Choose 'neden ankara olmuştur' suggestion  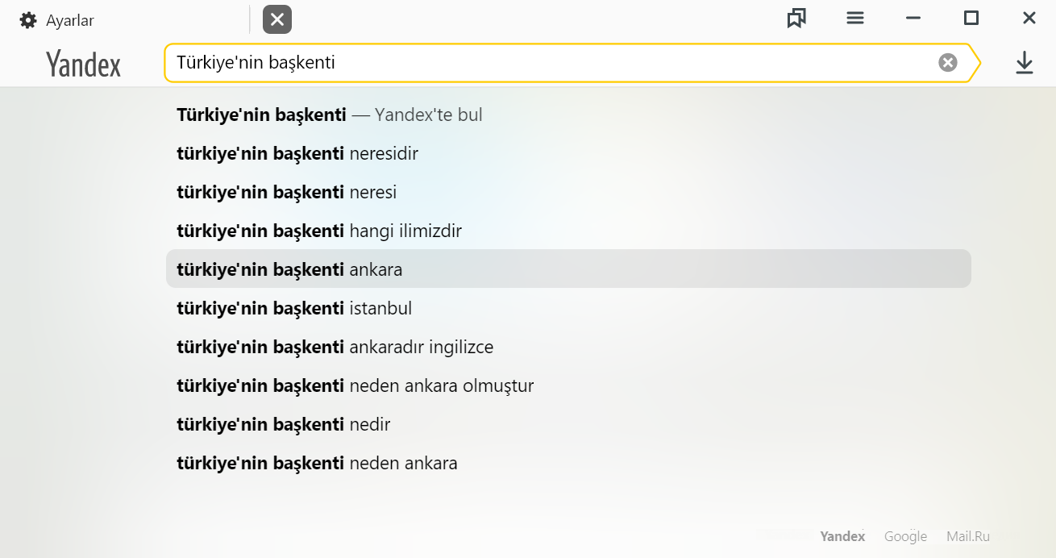click(568, 385)
